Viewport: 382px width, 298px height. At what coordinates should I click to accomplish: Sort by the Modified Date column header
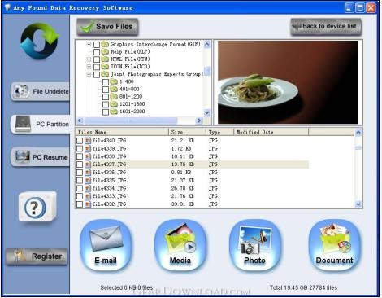tap(271, 132)
